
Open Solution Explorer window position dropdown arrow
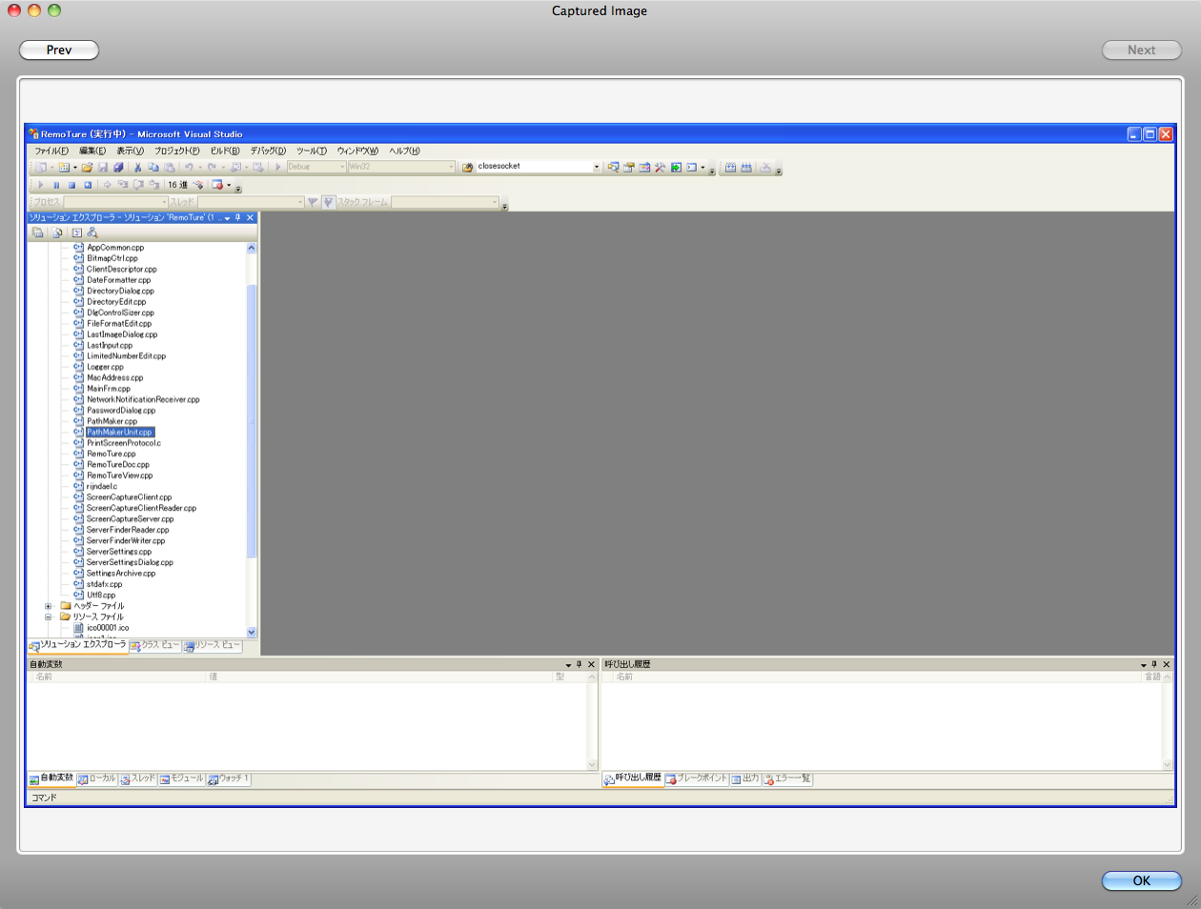[227, 218]
